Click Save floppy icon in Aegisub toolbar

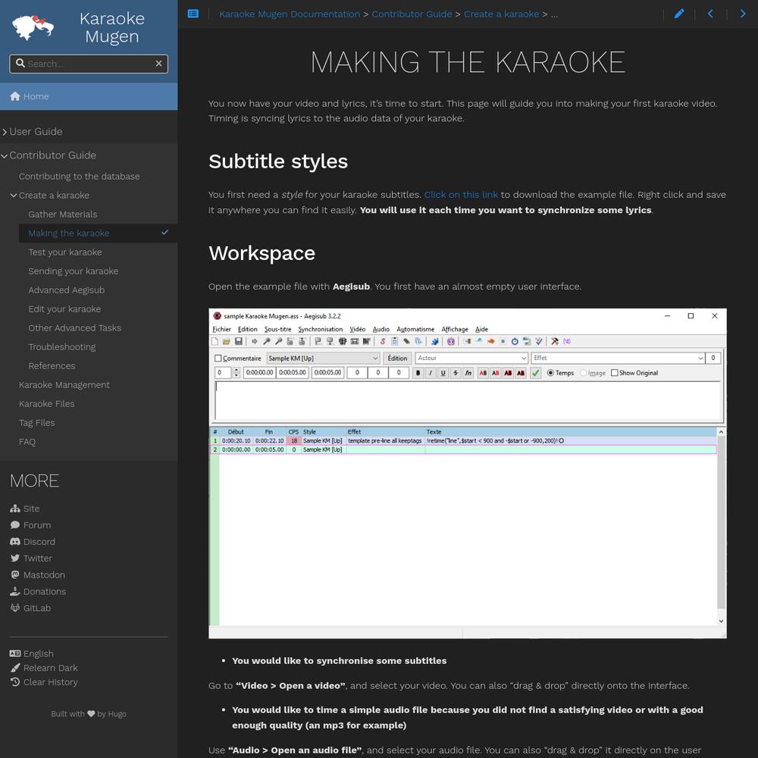[238, 341]
